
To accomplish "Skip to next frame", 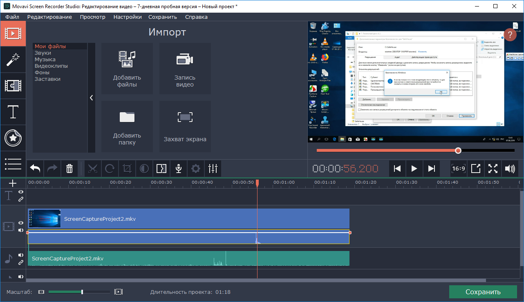I will [x=431, y=168].
